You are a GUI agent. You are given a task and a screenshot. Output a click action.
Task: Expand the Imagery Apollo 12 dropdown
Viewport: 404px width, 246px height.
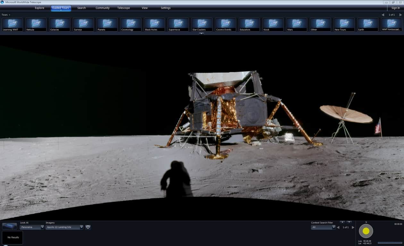64,227
